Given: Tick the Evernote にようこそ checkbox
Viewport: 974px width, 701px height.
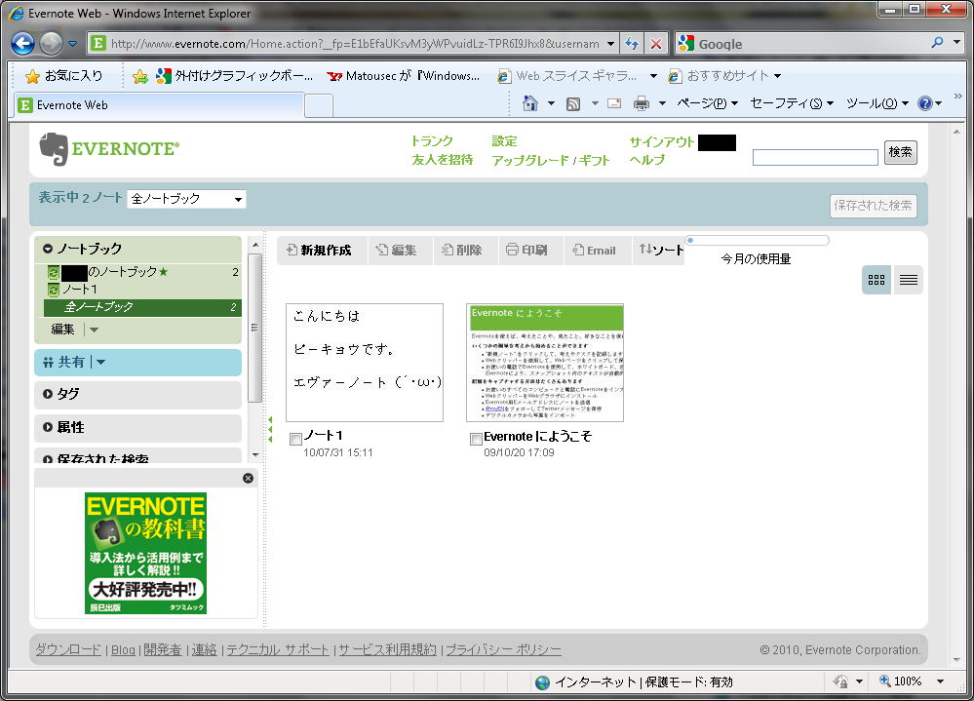Looking at the screenshot, I should tap(476, 439).
